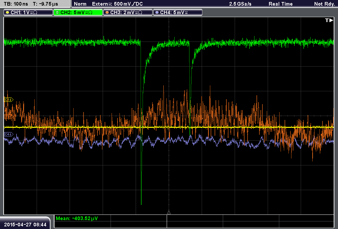Click the trigger time position triangle marker
Screen dimensions: 338x229
[169, 212]
